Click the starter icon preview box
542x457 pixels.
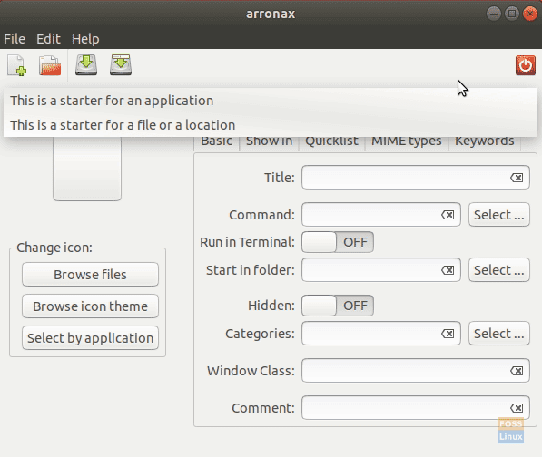tap(87, 169)
